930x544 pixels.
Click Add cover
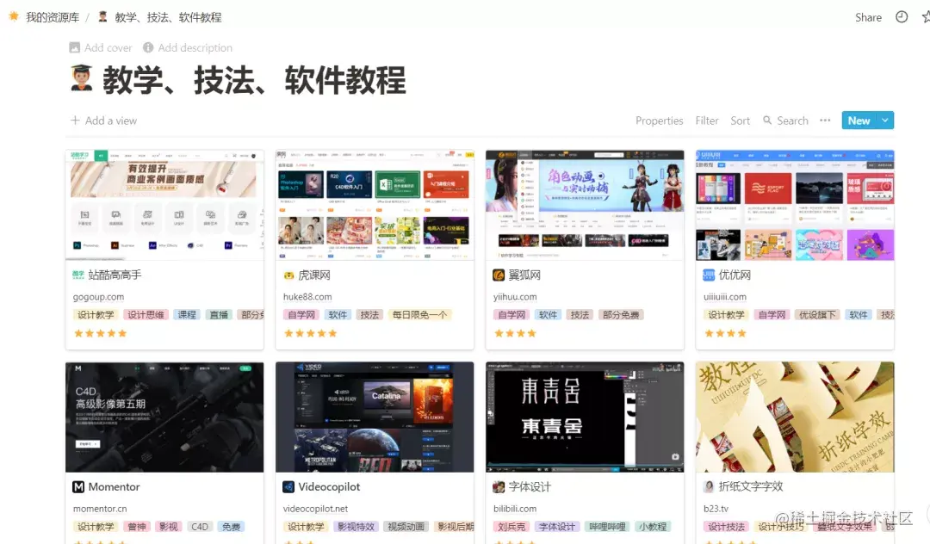pyautogui.click(x=108, y=47)
